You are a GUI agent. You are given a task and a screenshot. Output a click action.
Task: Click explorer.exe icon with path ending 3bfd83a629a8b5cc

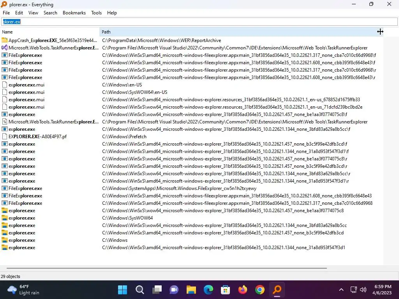pos(4,225)
